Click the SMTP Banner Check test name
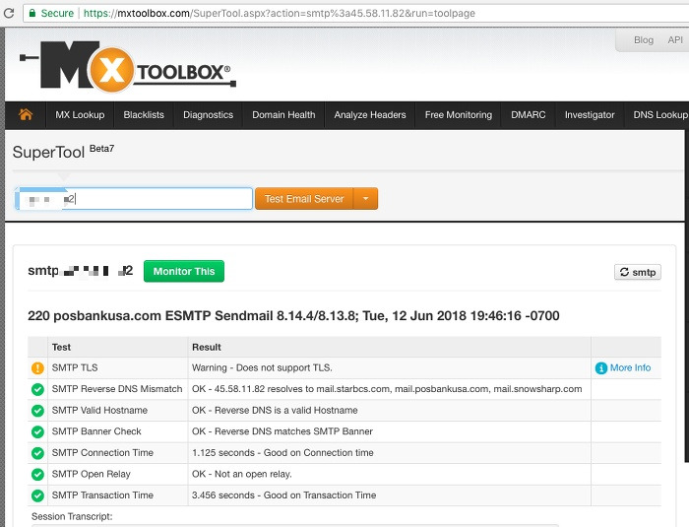Image resolution: width=689 pixels, height=527 pixels. [x=96, y=431]
